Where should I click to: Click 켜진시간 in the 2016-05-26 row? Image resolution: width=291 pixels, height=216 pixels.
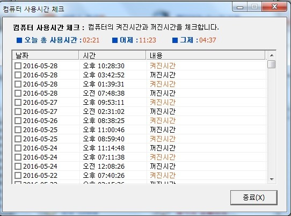click(x=163, y=120)
